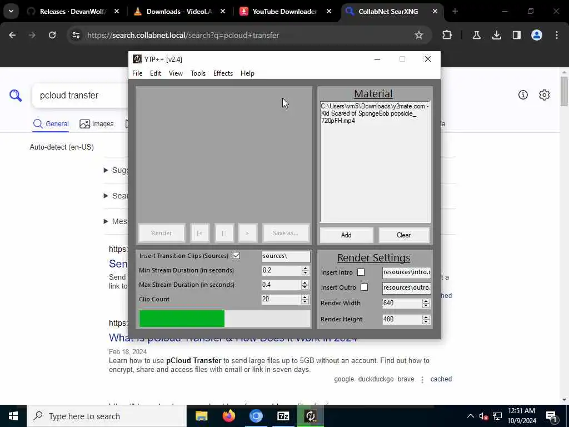
Task: Open 7-Zip from the taskbar
Action: click(283, 416)
